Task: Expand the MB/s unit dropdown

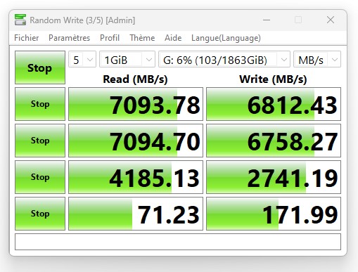Action: pyautogui.click(x=317, y=59)
